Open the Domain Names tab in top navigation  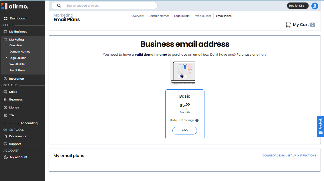159,16
